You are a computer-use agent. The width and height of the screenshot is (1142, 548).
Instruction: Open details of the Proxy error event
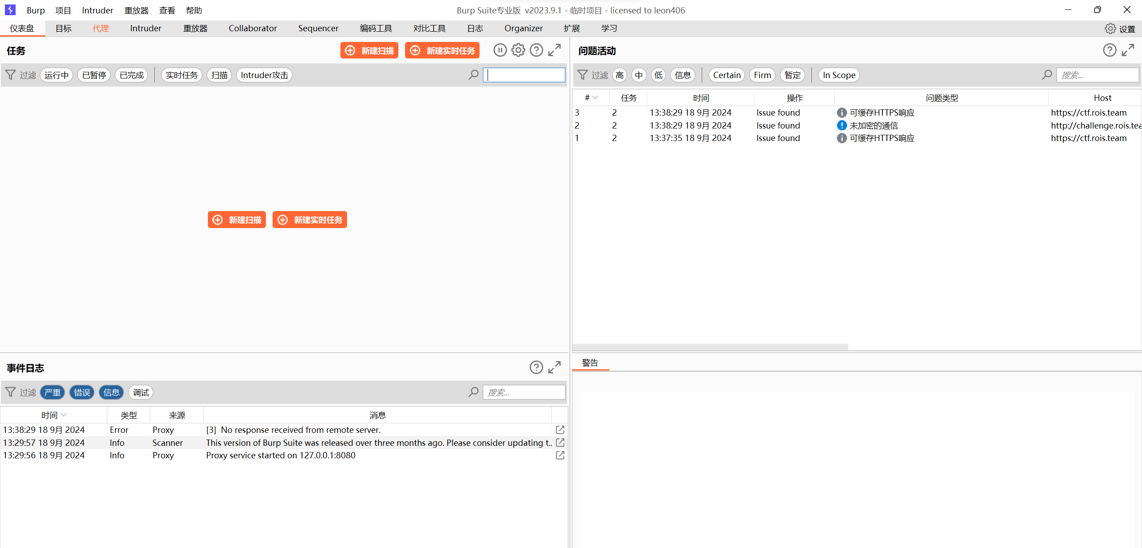tap(560, 430)
